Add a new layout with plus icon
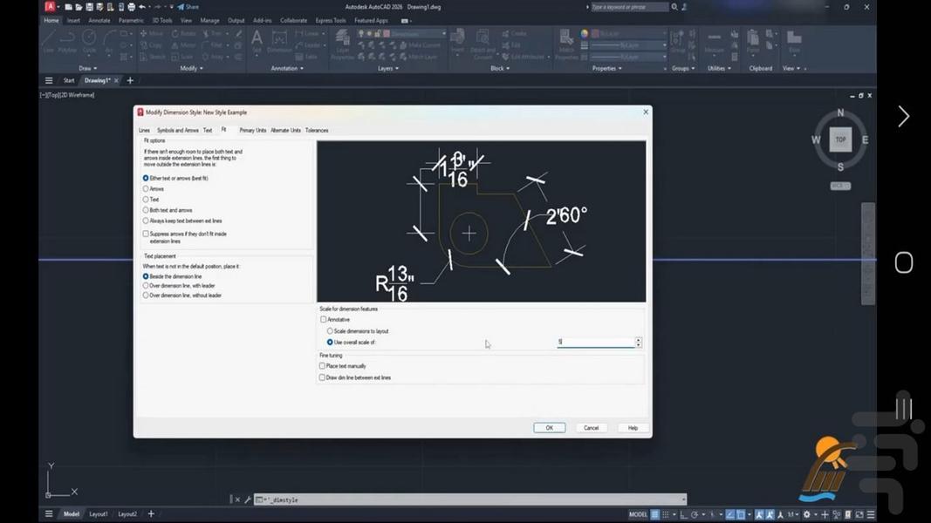This screenshot has height=523, width=931. pyautogui.click(x=151, y=514)
